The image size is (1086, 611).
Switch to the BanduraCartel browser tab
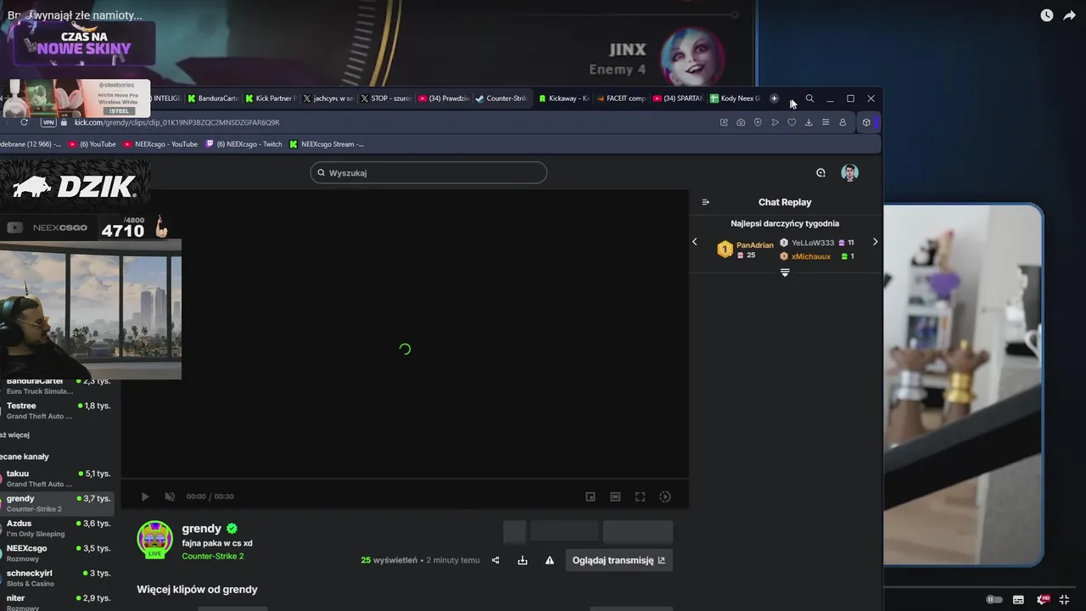(213, 98)
